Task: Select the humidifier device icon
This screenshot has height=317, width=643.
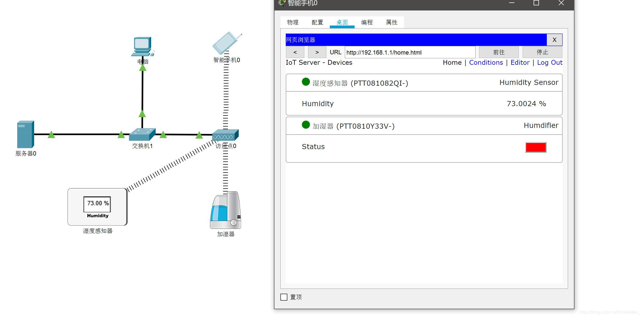Action: [x=225, y=210]
